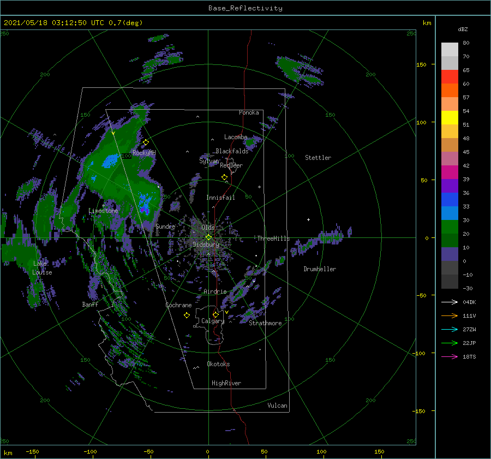Screen dimensions: 491x459
Task: Click the Didsbury label
Action: [206, 245]
